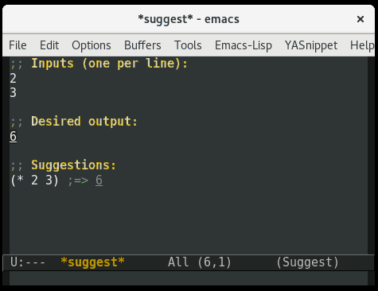This screenshot has width=378, height=291.
Task: Click the (Suggest) major mode indicator
Action: [307, 262]
